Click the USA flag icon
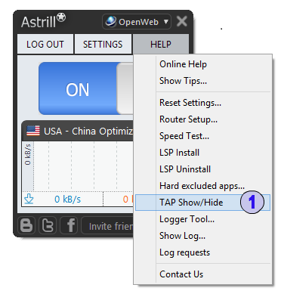Image resolution: width=284 pixels, height=294 pixels. click(33, 131)
